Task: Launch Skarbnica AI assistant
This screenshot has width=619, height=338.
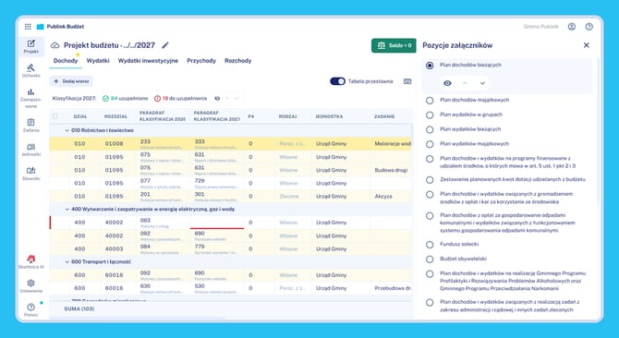Action: (30, 261)
